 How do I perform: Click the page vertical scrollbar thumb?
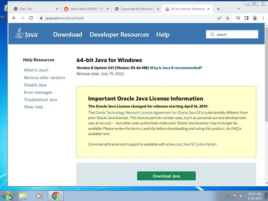(266, 75)
